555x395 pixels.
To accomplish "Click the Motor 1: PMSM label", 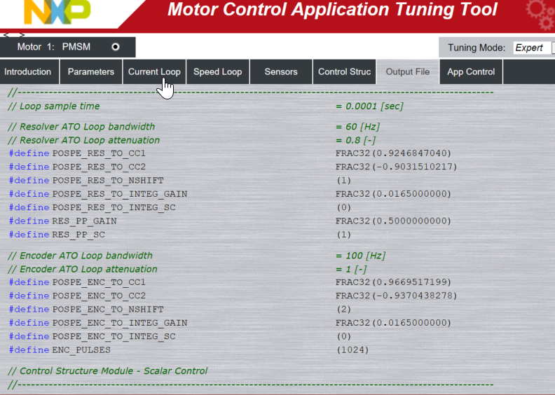I will coord(54,47).
